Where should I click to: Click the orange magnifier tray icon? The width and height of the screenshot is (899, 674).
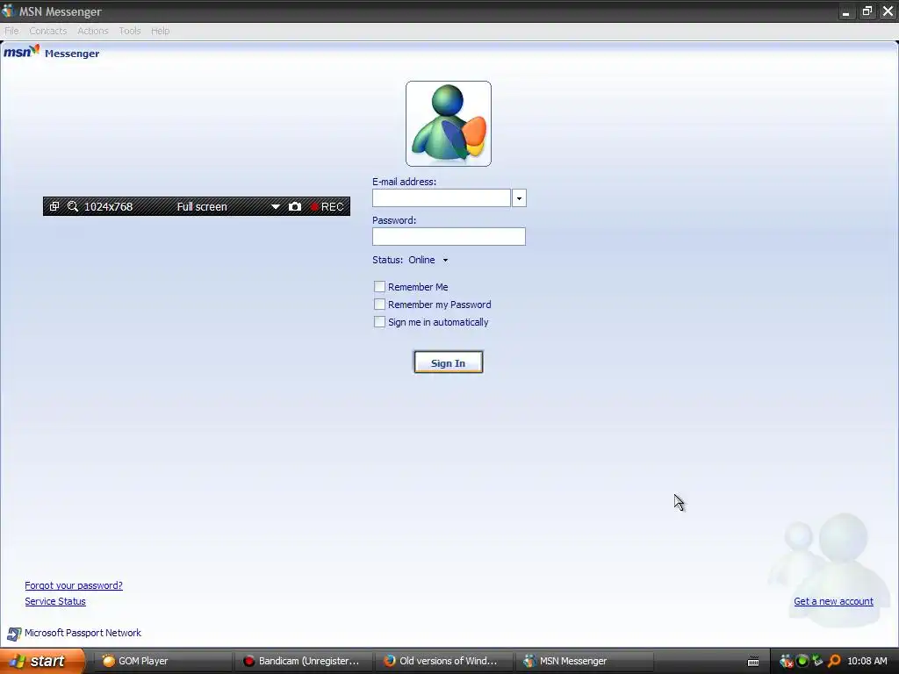tap(834, 661)
